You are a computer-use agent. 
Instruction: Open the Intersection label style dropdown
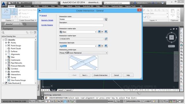point(96,46)
